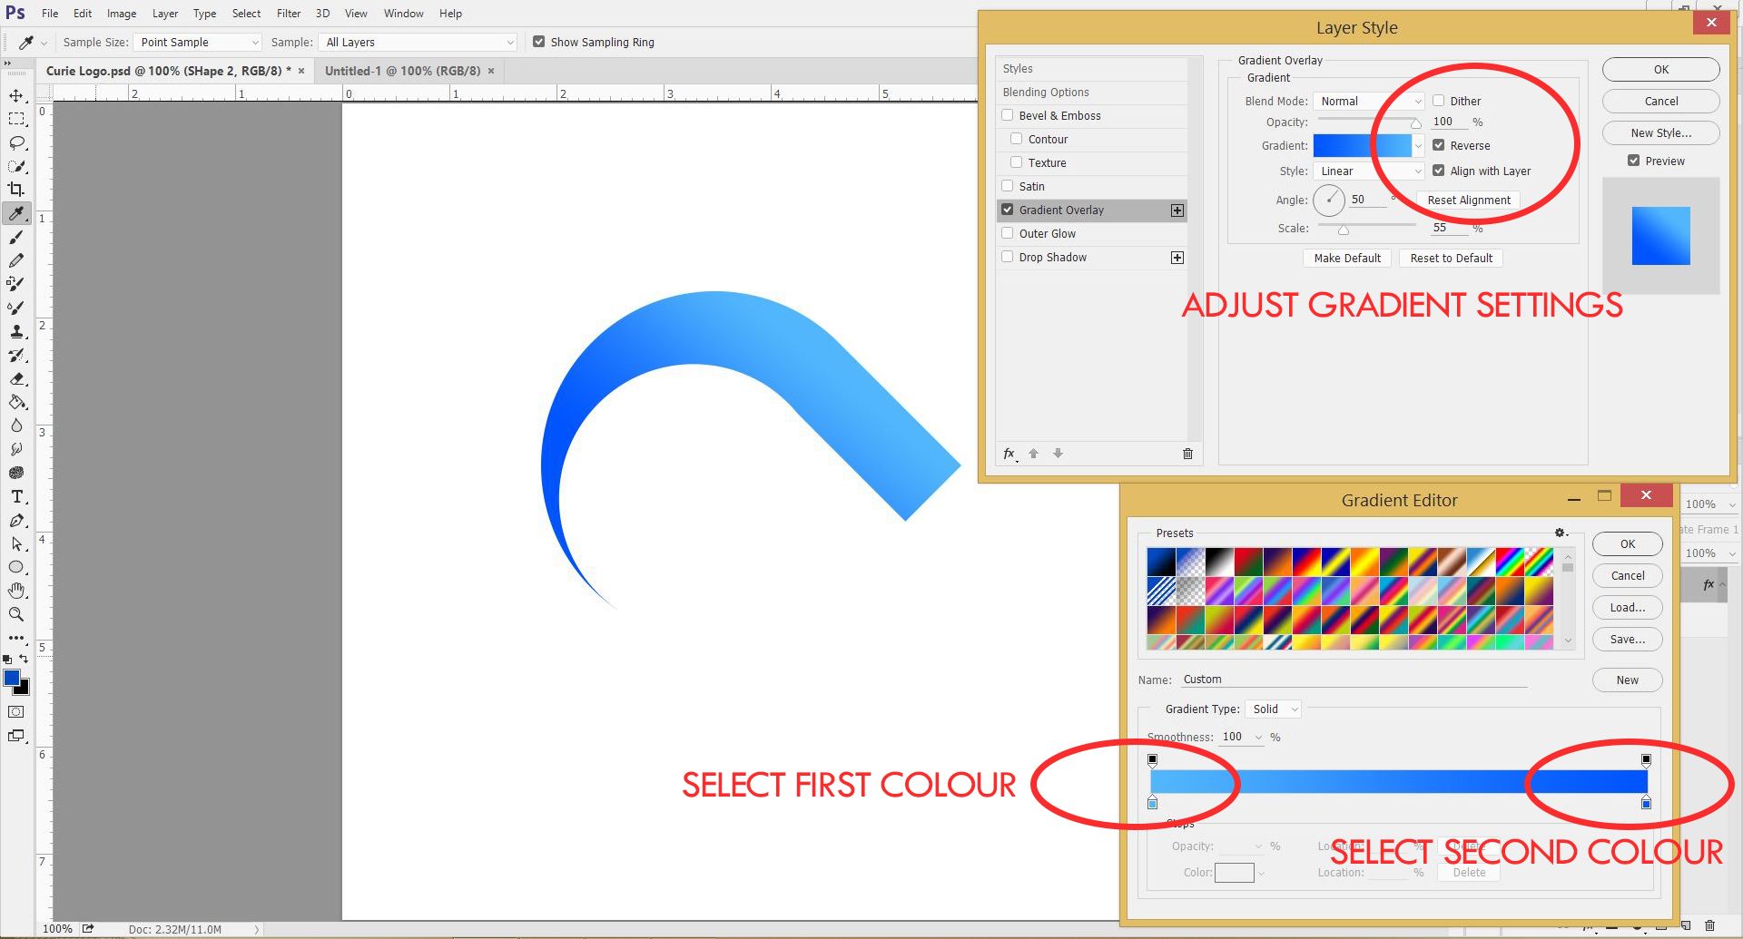Screen dimensions: 1743x939
Task: Add another Gradient Overlay with plus
Action: (x=1177, y=210)
